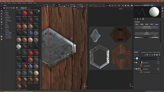Click the top icon in right dock

pyautogui.click(x=162, y=8)
